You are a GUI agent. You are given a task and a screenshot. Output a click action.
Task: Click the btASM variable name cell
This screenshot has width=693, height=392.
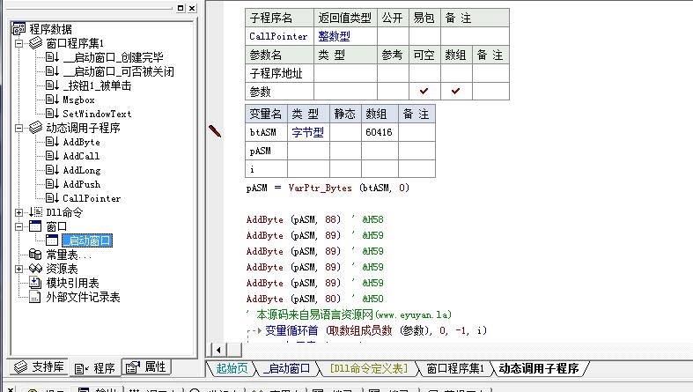(266, 132)
